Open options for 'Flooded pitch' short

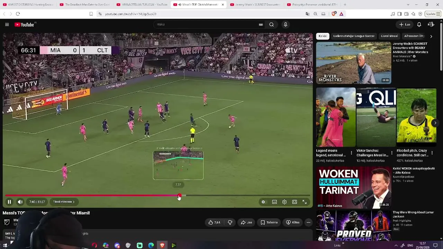432,153
